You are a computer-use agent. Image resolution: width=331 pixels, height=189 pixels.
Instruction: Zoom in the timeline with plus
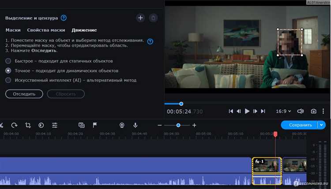point(194,126)
